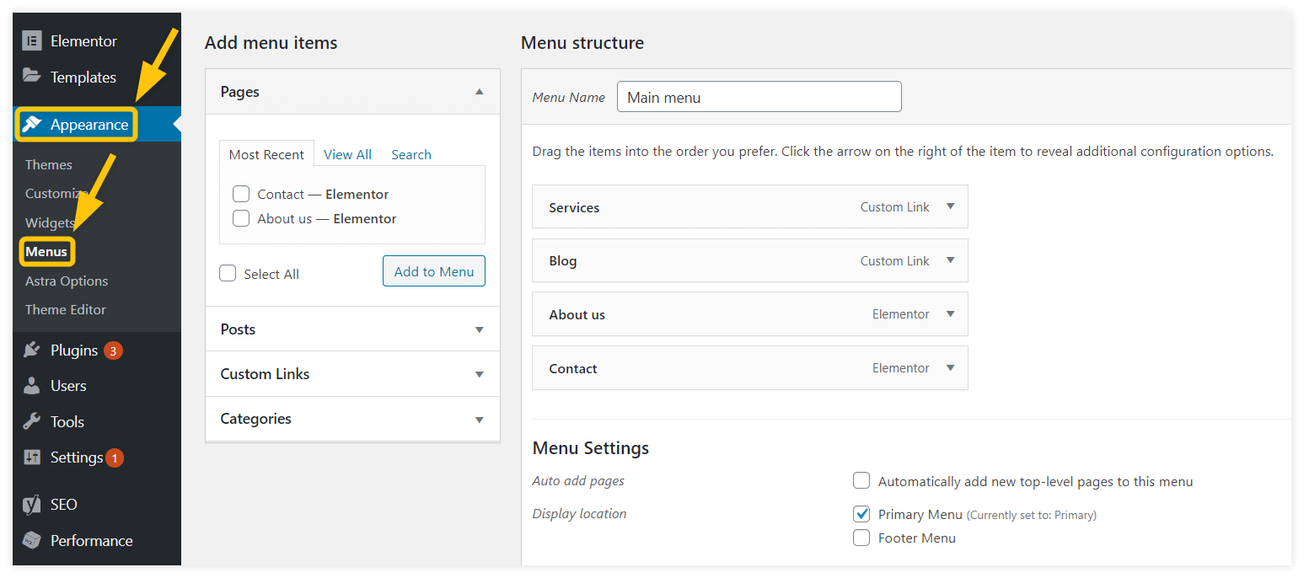The image size is (1304, 578).
Task: Open the Elementor sidebar menu
Action: tap(97, 40)
